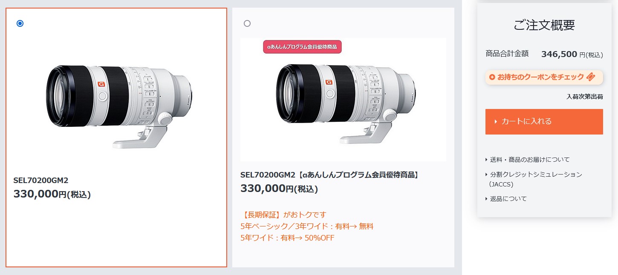Open 分割クレジットシミュレーション (JACCS) link

click(x=536, y=179)
